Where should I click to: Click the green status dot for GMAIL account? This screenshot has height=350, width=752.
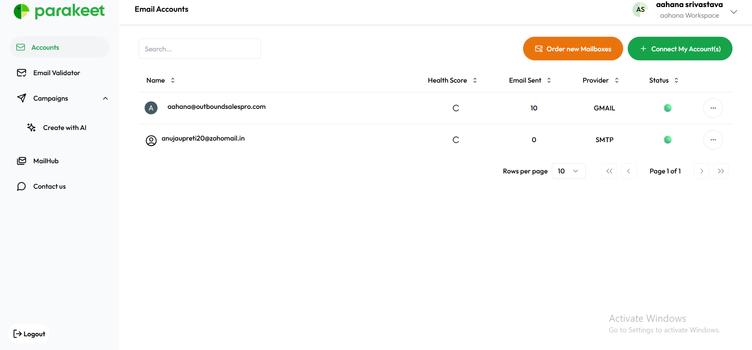pyautogui.click(x=667, y=108)
